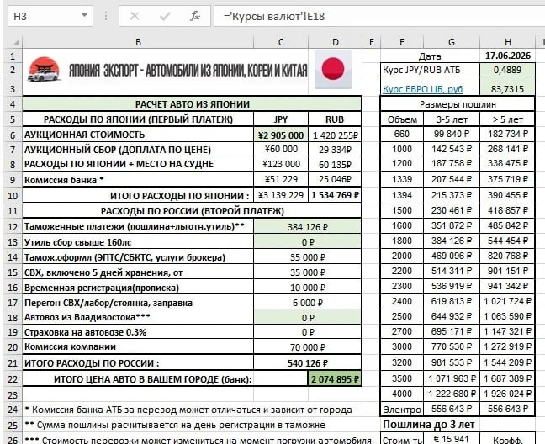The width and height of the screenshot is (545, 444).
Task: Click the euro rate cell 83,7315
Action: [x=507, y=87]
